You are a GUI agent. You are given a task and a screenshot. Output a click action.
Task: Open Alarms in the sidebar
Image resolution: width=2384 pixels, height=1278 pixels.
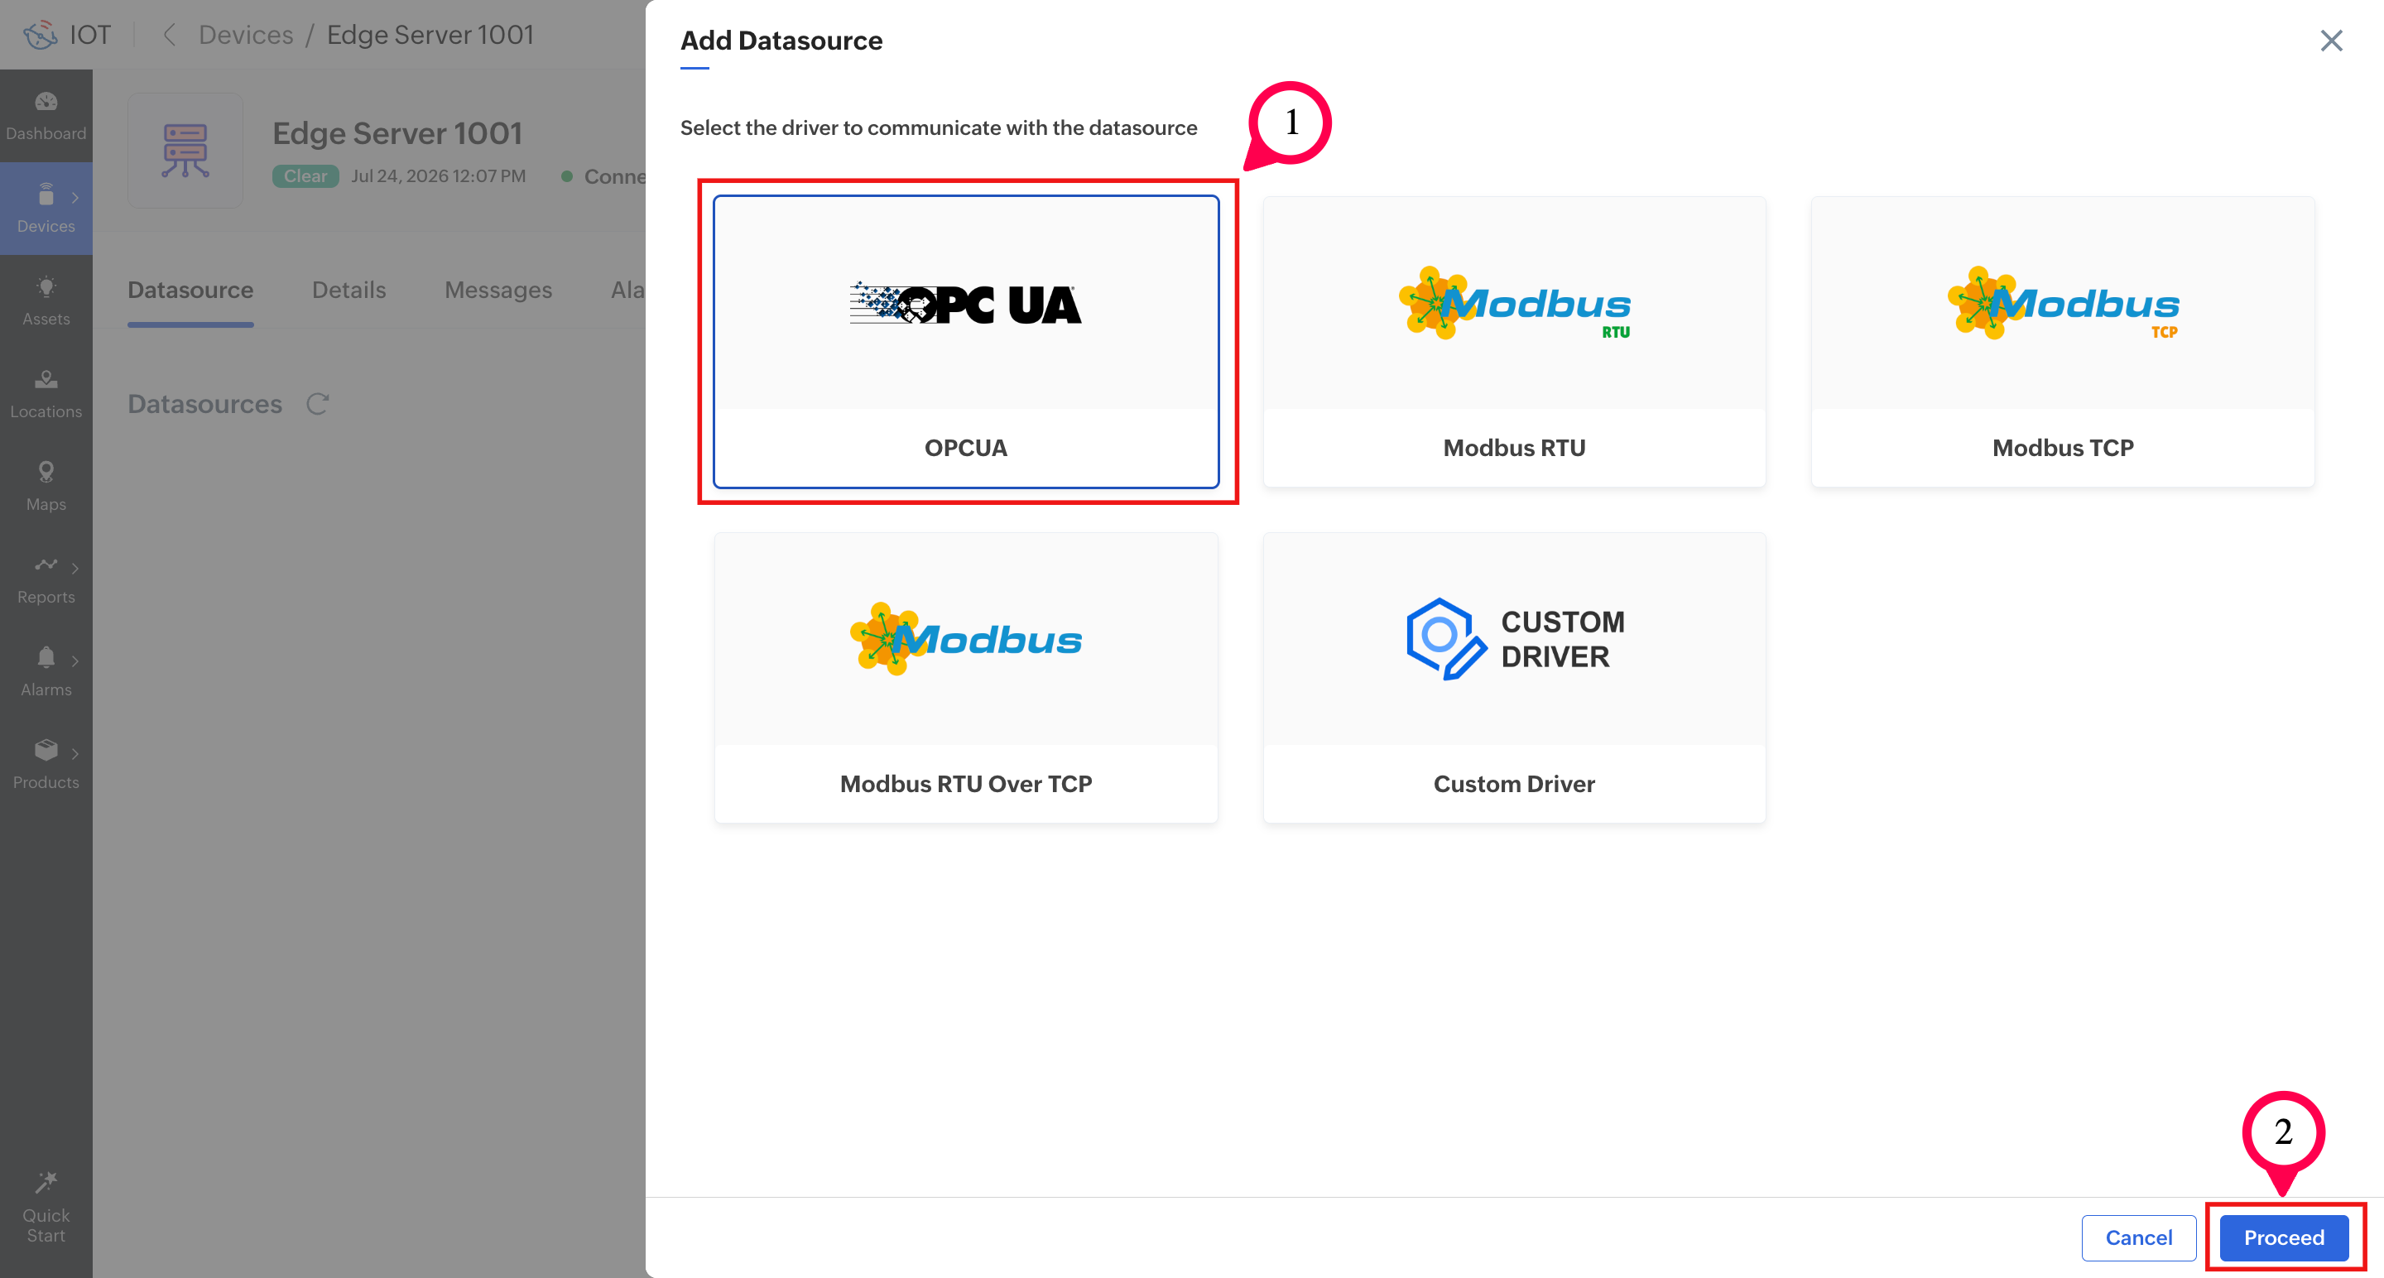(x=46, y=672)
